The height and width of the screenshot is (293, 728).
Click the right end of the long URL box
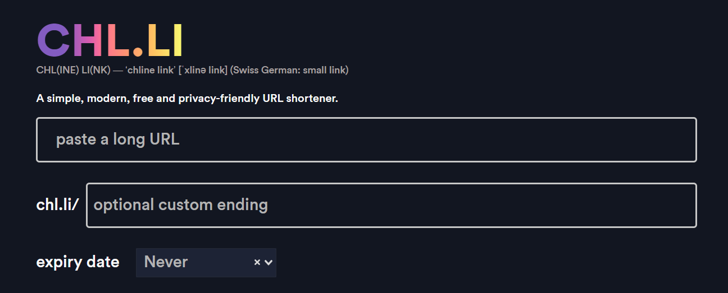[674, 139]
